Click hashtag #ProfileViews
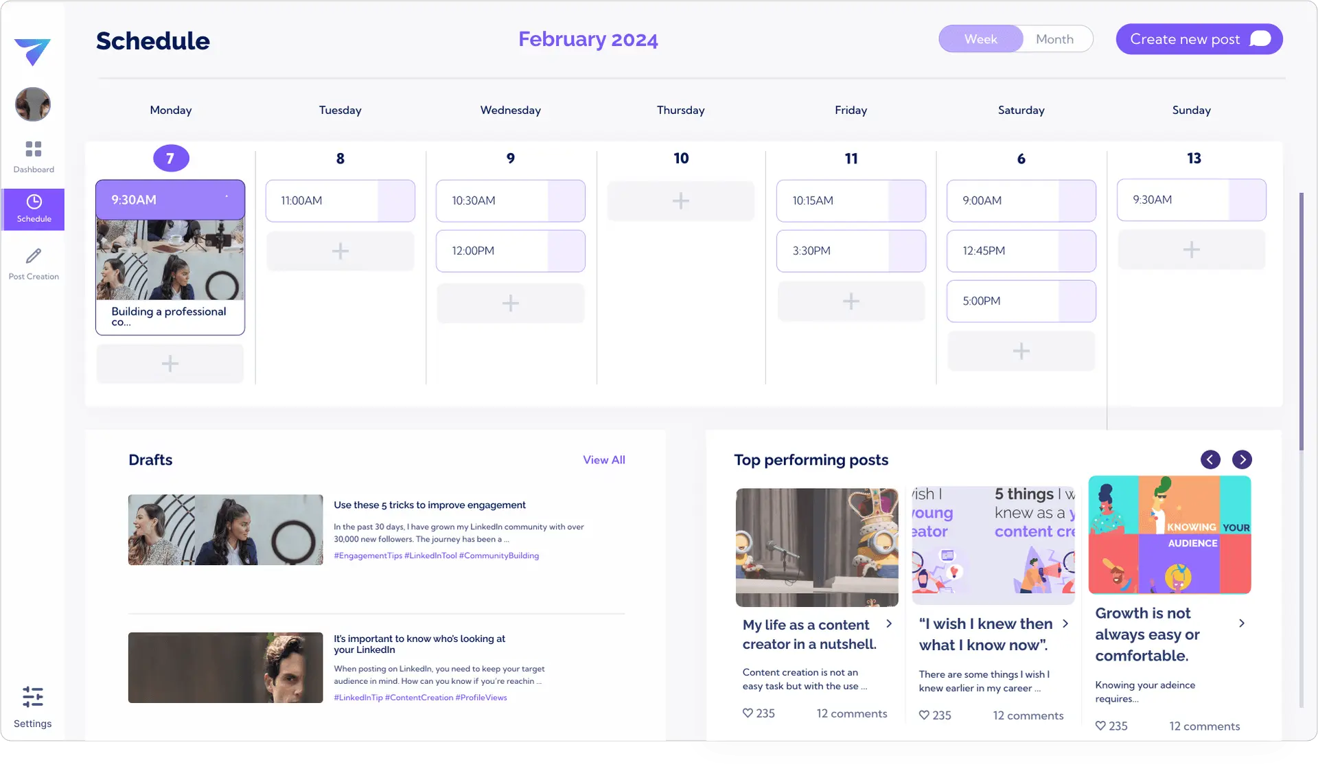Screen dimensions: 1318x771 481,698
